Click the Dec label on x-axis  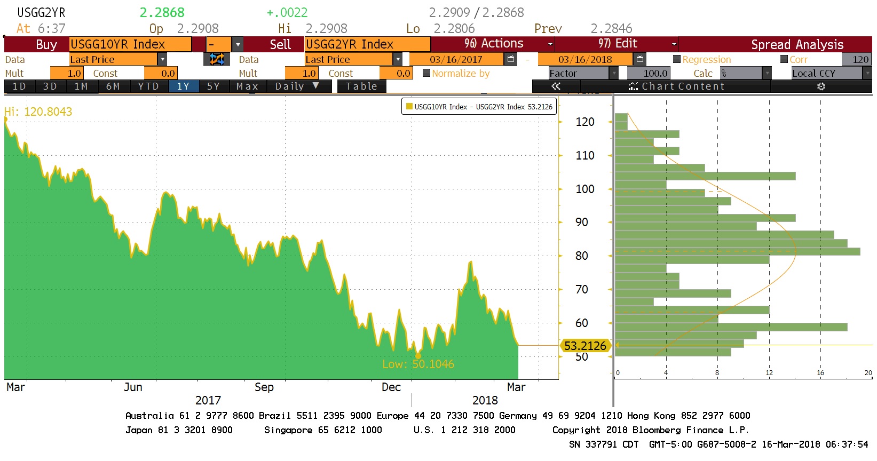coord(391,387)
